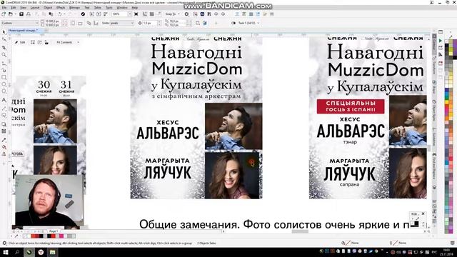457x257 pixels.
Task: Click the lock contents icon in PowerClip toolbar
Action: point(46,42)
